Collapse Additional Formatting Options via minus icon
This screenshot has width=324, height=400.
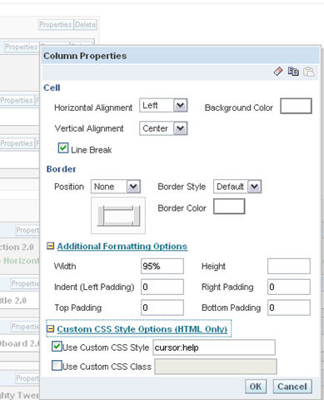point(51,246)
